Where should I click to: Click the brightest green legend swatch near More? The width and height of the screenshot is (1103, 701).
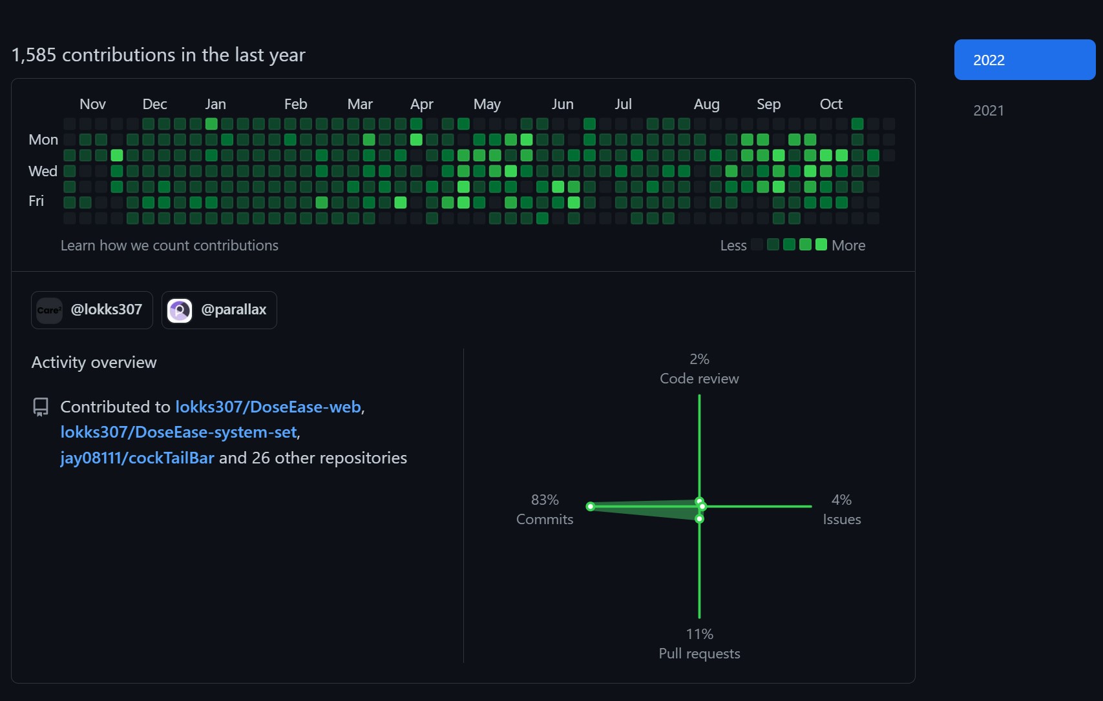click(821, 245)
